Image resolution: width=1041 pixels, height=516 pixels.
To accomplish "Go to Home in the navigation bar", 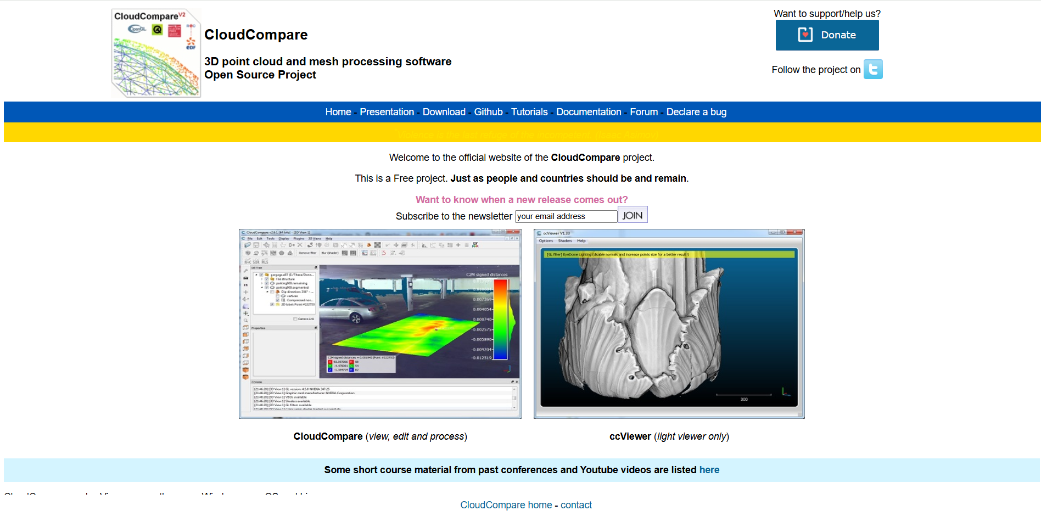I will pos(338,112).
